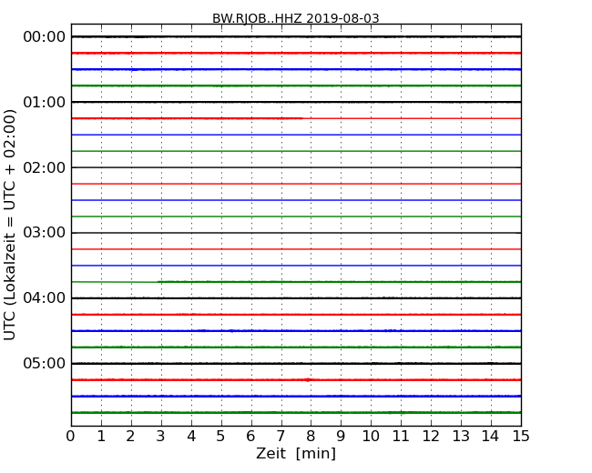Click the x-axis tick label 15

[x=521, y=437]
